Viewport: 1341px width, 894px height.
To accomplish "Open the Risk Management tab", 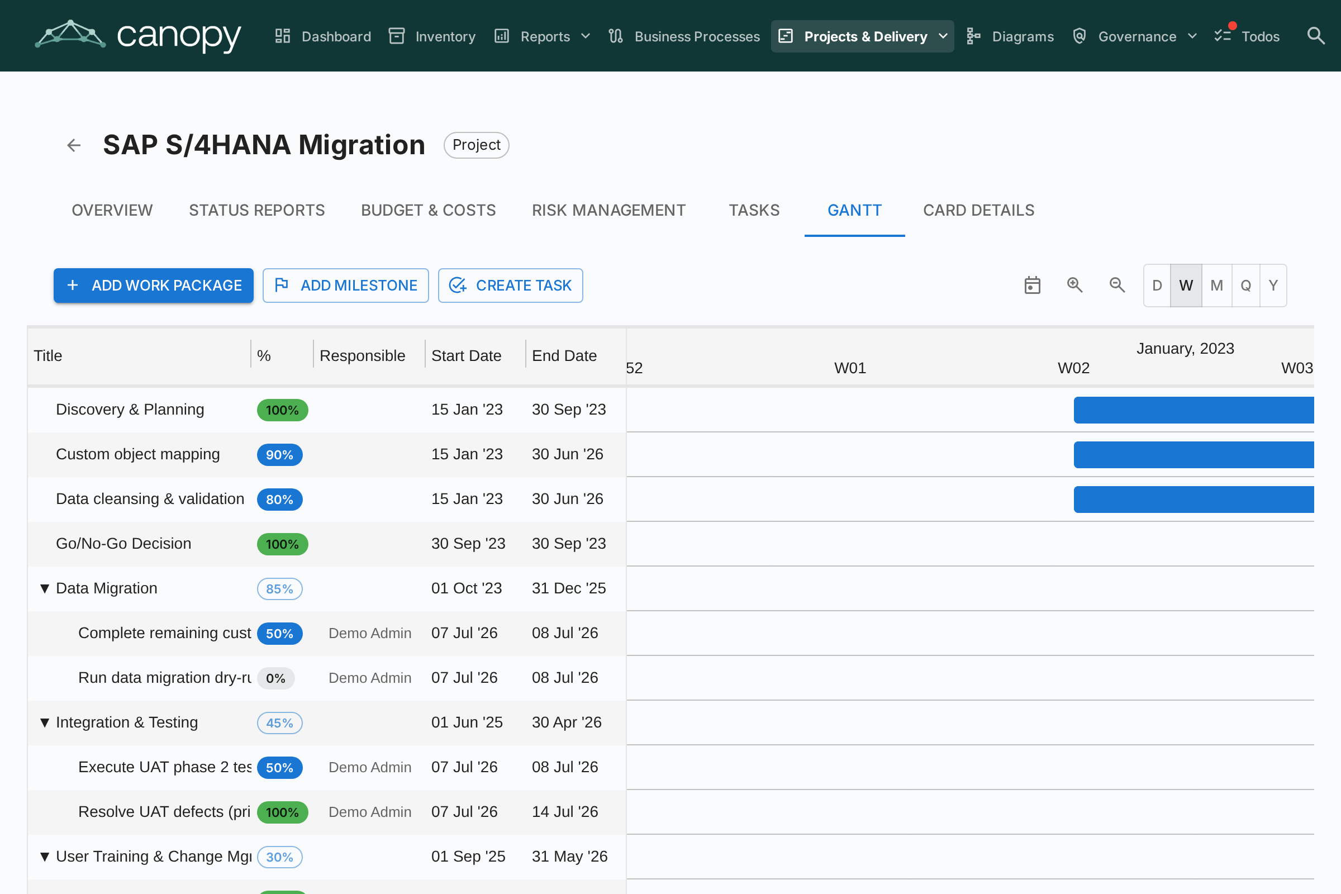I will (609, 211).
